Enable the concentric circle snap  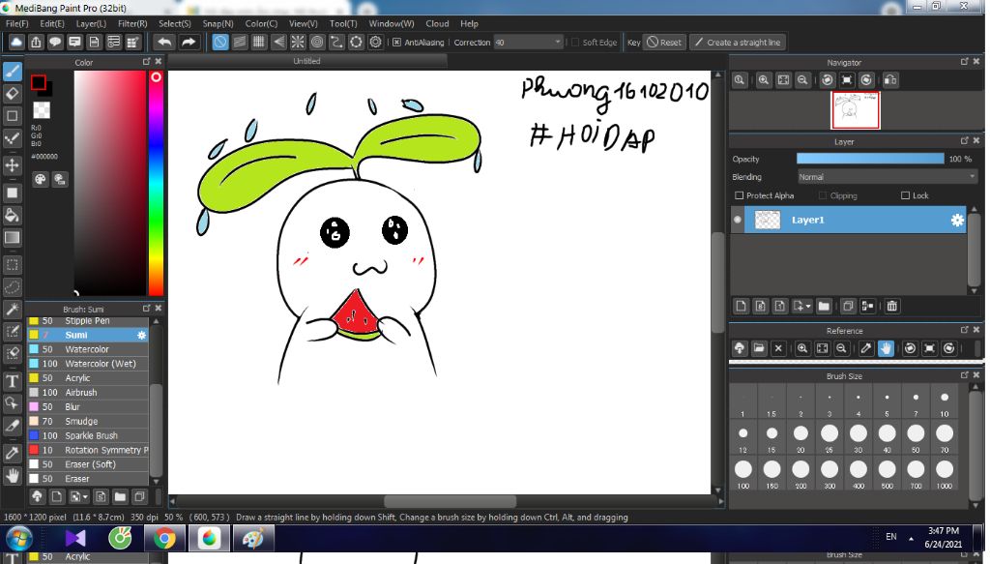317,43
